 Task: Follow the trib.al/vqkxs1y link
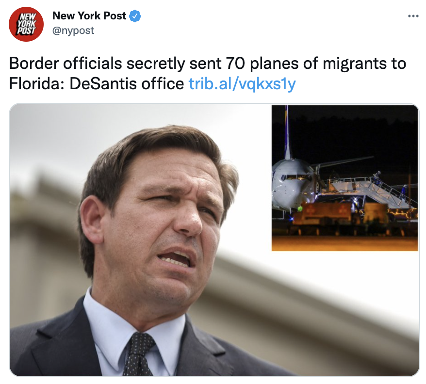(242, 84)
